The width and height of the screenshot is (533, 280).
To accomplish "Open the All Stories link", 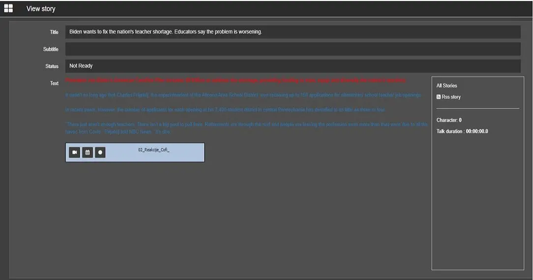I will (446, 86).
